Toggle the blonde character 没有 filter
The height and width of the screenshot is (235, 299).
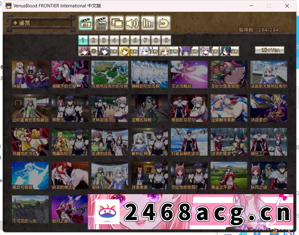(129, 51)
